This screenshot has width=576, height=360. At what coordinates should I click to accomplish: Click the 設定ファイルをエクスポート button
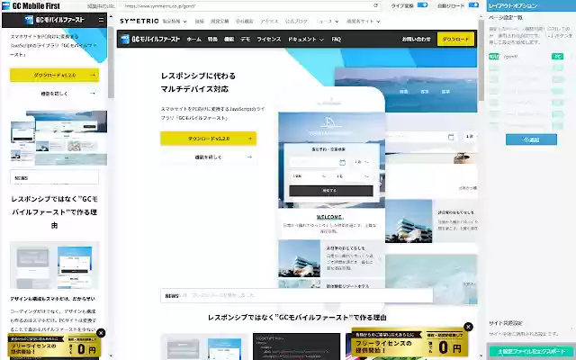tap(531, 352)
